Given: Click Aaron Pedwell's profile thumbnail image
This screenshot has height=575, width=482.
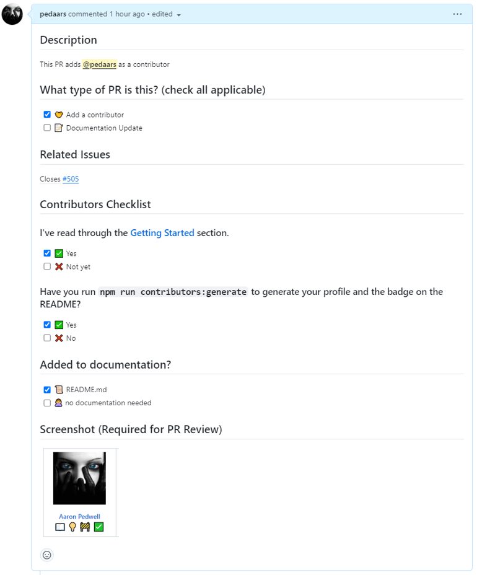Looking at the screenshot, I should coord(79,477).
